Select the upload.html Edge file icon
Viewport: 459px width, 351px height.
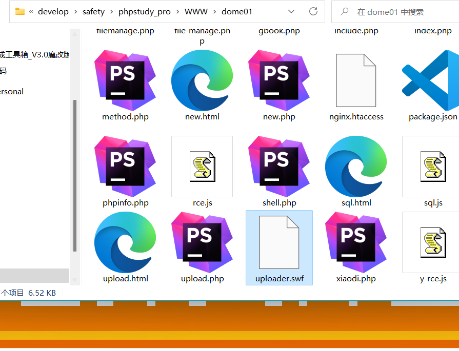(x=125, y=242)
